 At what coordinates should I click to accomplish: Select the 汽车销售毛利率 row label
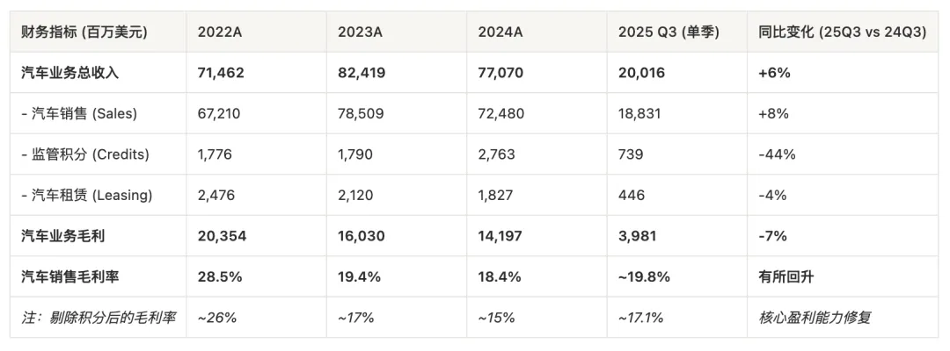coord(69,276)
